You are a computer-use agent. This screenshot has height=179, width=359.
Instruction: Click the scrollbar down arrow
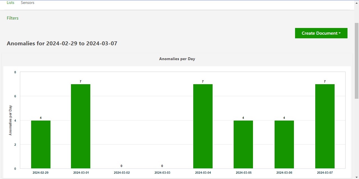tap(357, 177)
